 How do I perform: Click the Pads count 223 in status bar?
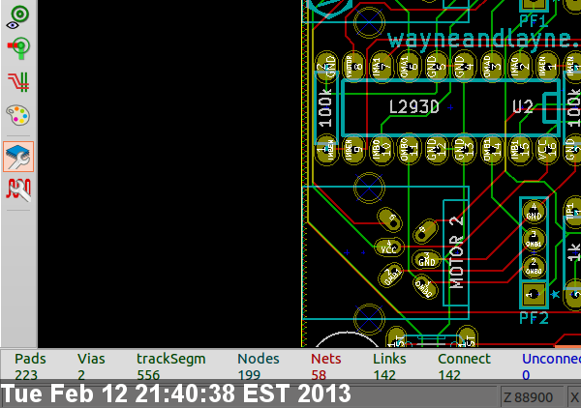[26, 375]
